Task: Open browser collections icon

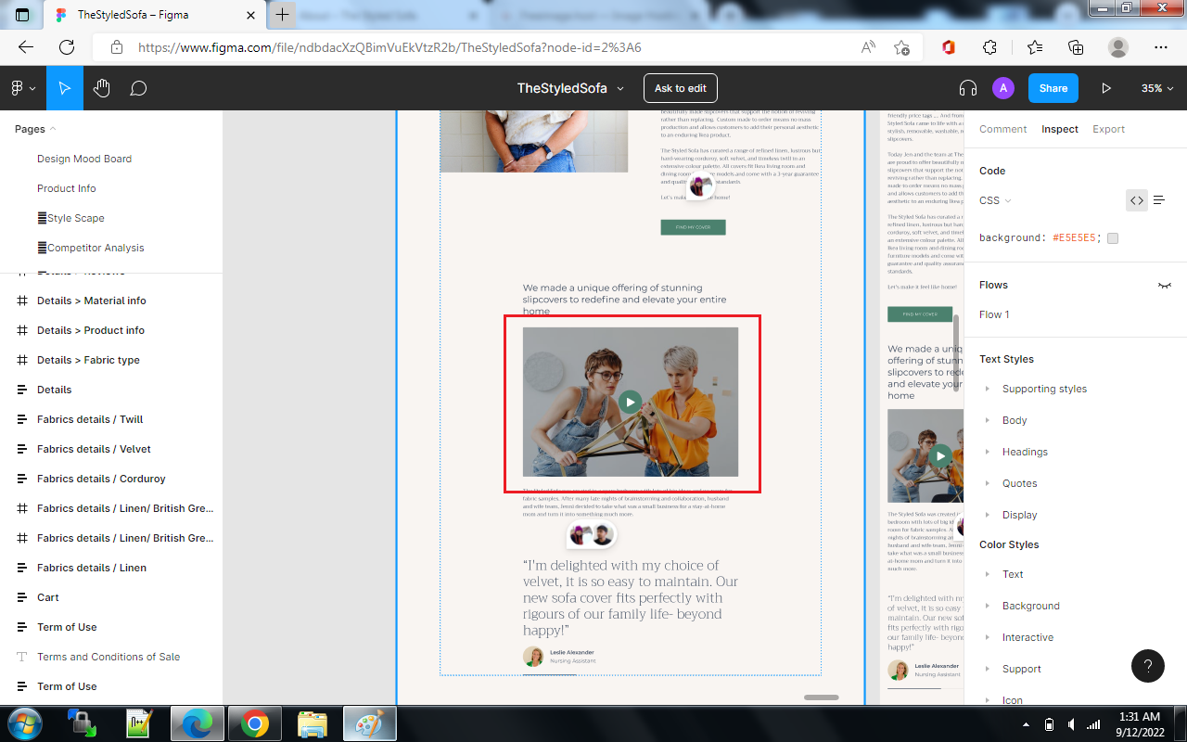Action: point(1076,47)
